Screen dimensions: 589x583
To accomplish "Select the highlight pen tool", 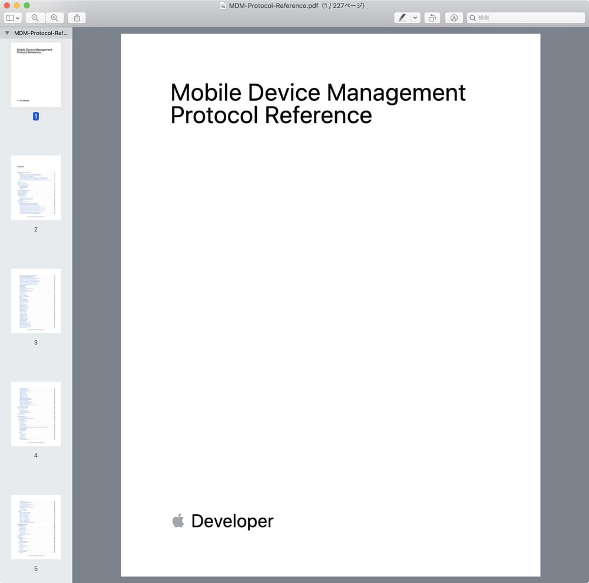I will 402,18.
